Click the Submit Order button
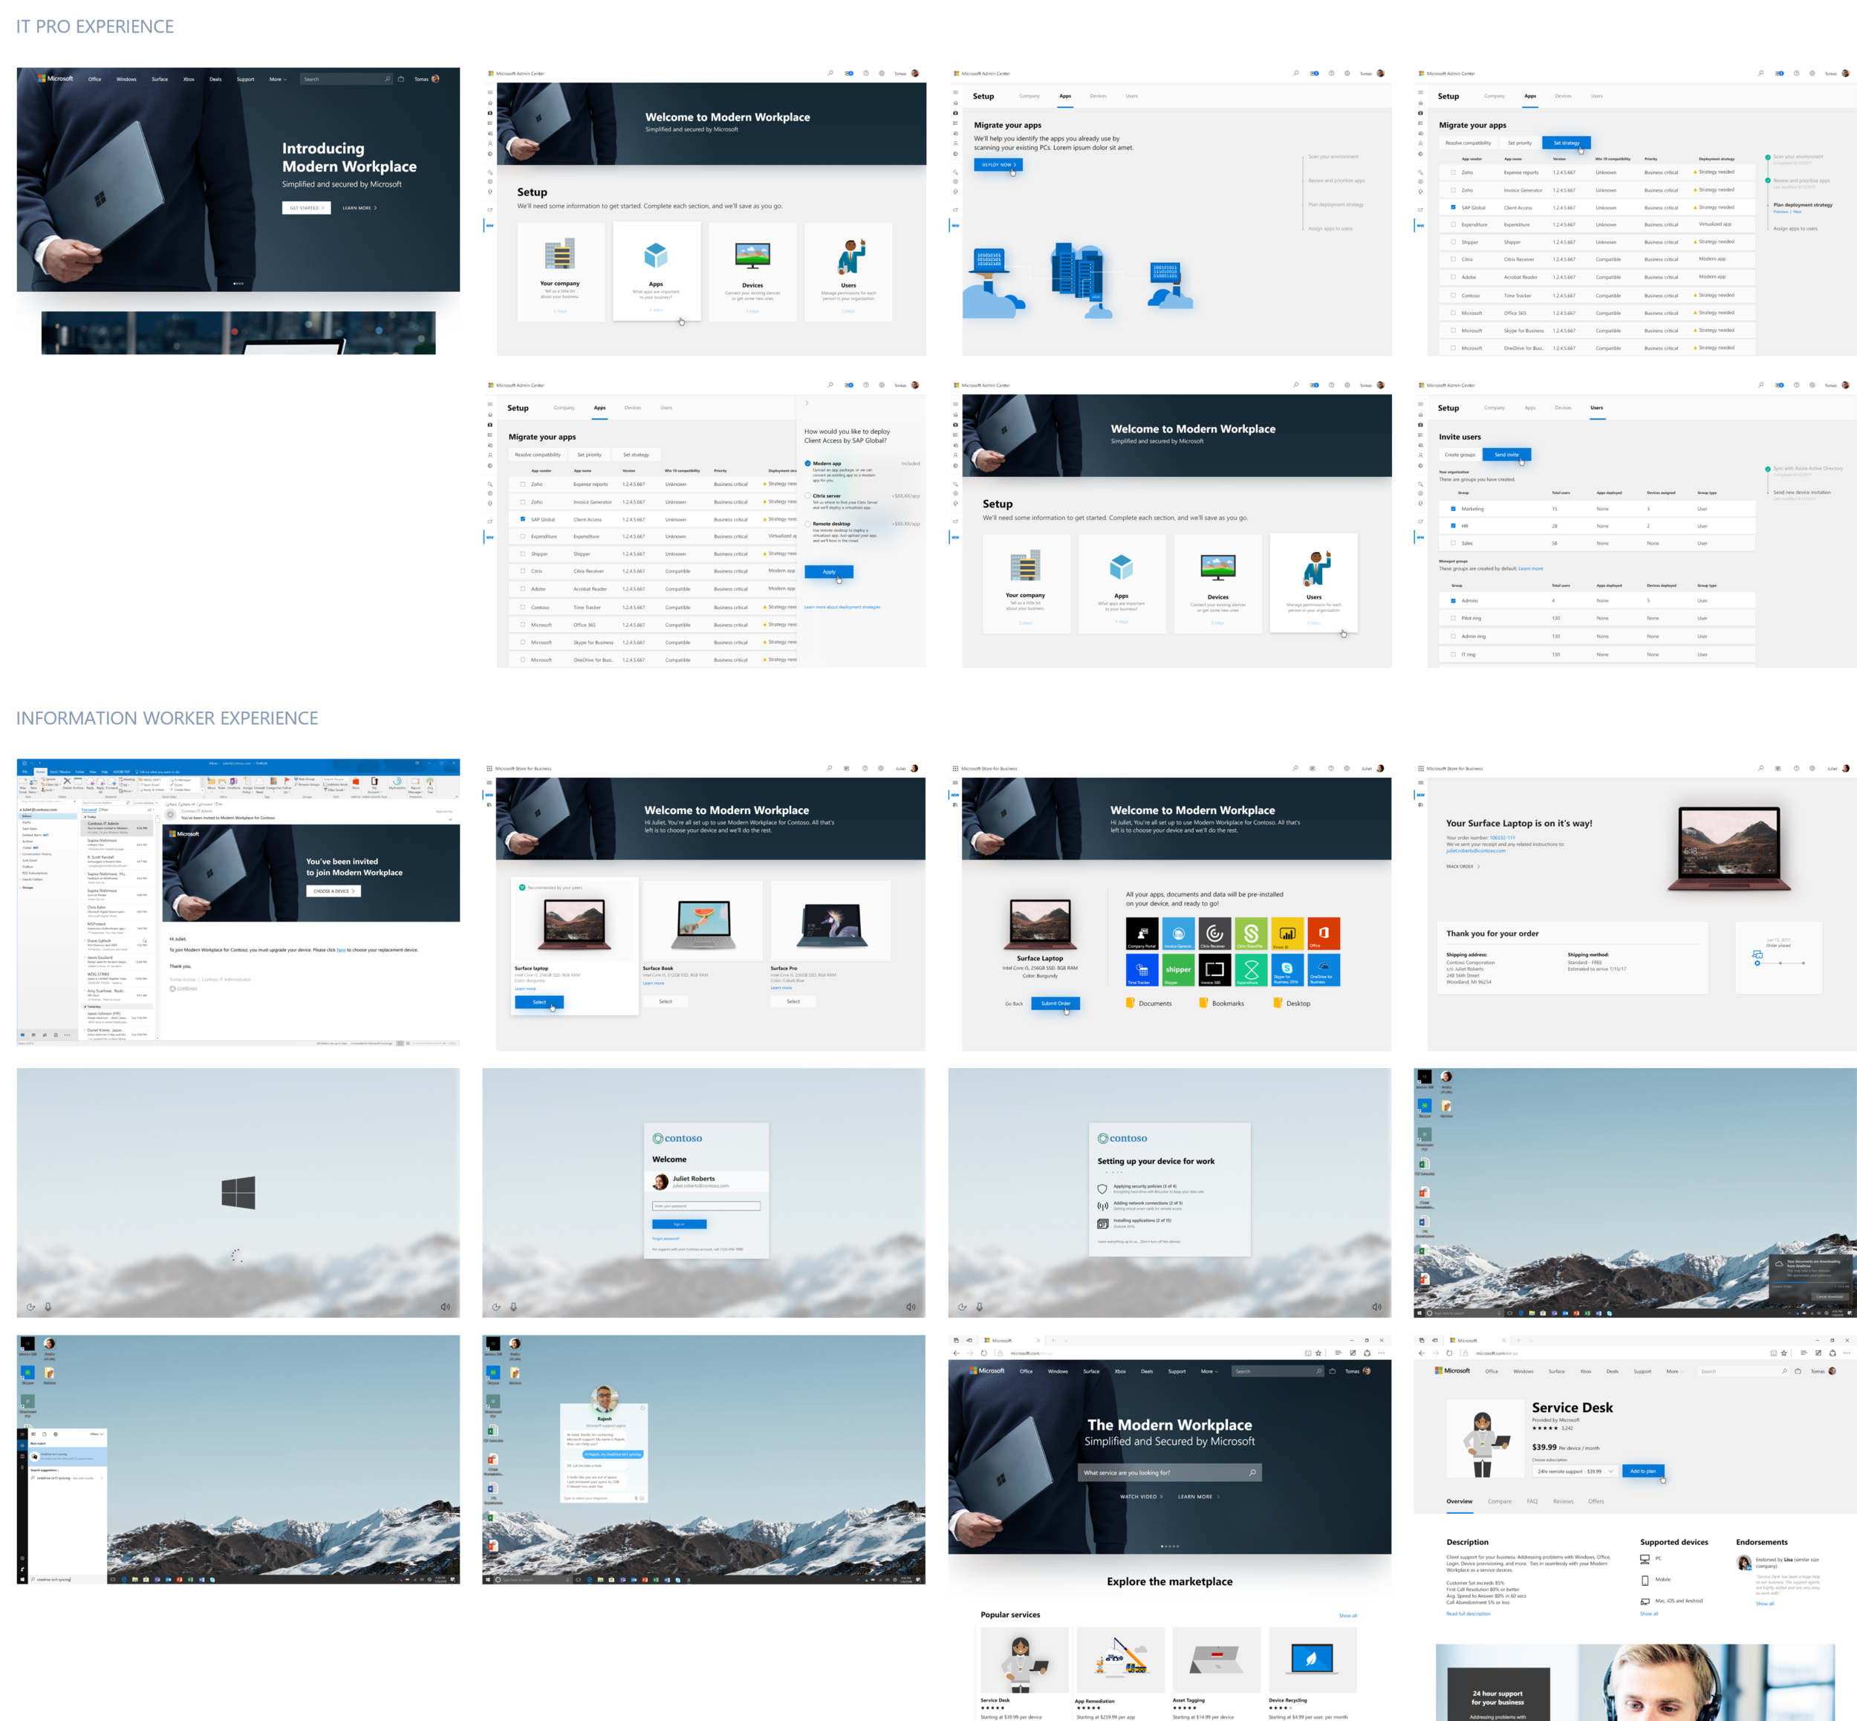The width and height of the screenshot is (1857, 1721). [x=1056, y=1003]
